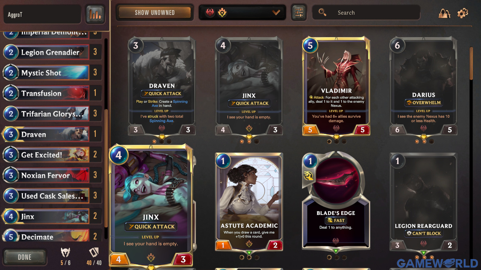Click the search magnifier icon
Image resolution: width=481 pixels, height=270 pixels.
pyautogui.click(x=322, y=12)
